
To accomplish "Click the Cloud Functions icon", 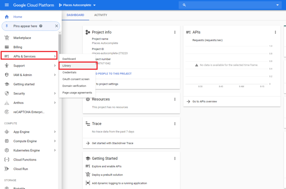I will click(x=7, y=160).
